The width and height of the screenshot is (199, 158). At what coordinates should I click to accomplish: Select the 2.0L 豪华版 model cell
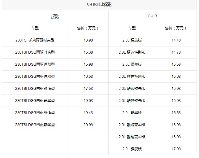click(132, 113)
